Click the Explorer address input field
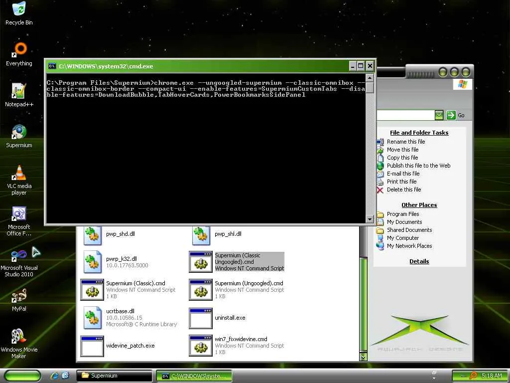Viewport: 510px width, 383px height. point(405,115)
